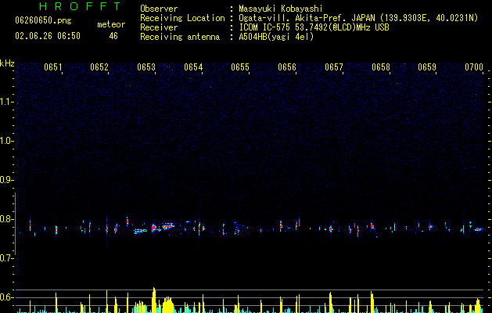The image size is (492, 313).
Task: Click the date stamp 02.06.26 06:50
Action: click(x=48, y=36)
